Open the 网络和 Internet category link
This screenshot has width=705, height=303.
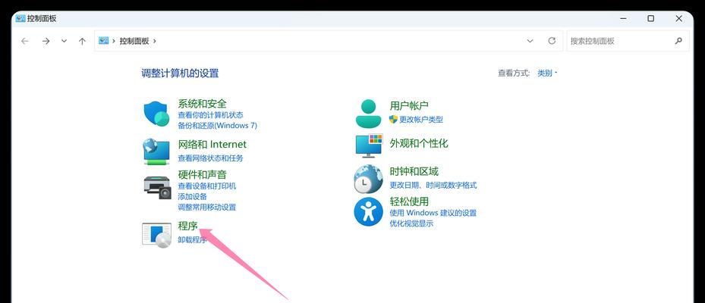point(212,145)
